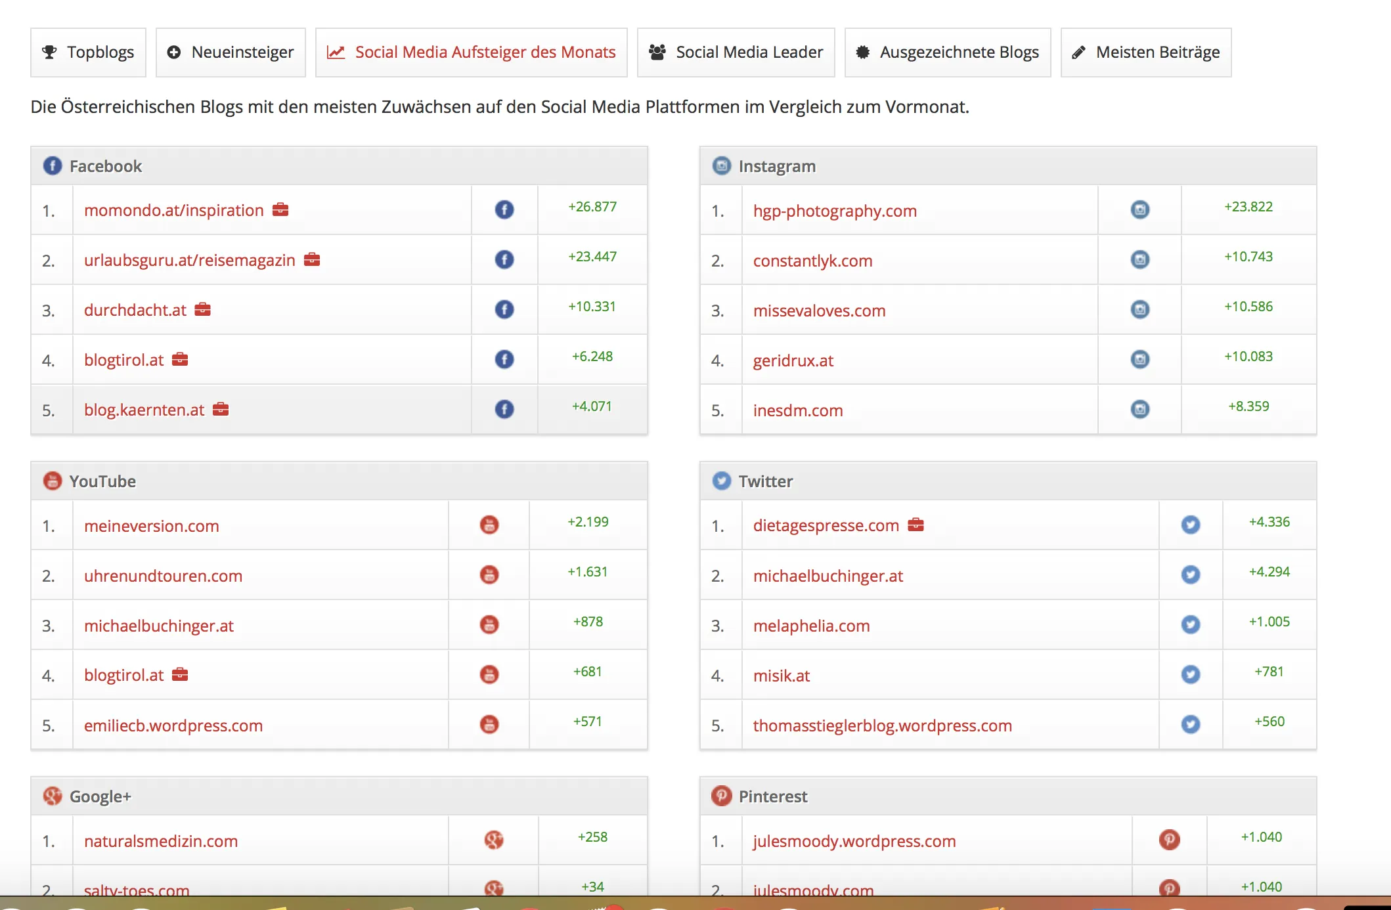1391x910 pixels.
Task: Click Instagram icon next to hgp-photography.com
Action: [1139, 209]
